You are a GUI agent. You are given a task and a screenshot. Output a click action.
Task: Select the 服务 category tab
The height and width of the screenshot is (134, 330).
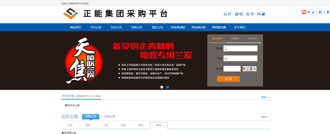141,125
